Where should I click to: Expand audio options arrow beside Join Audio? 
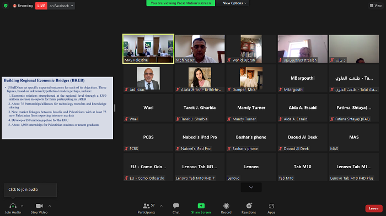point(22,206)
